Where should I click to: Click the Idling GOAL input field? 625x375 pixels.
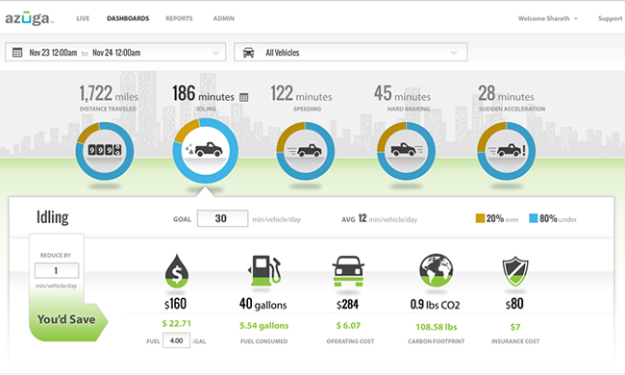tap(222, 218)
